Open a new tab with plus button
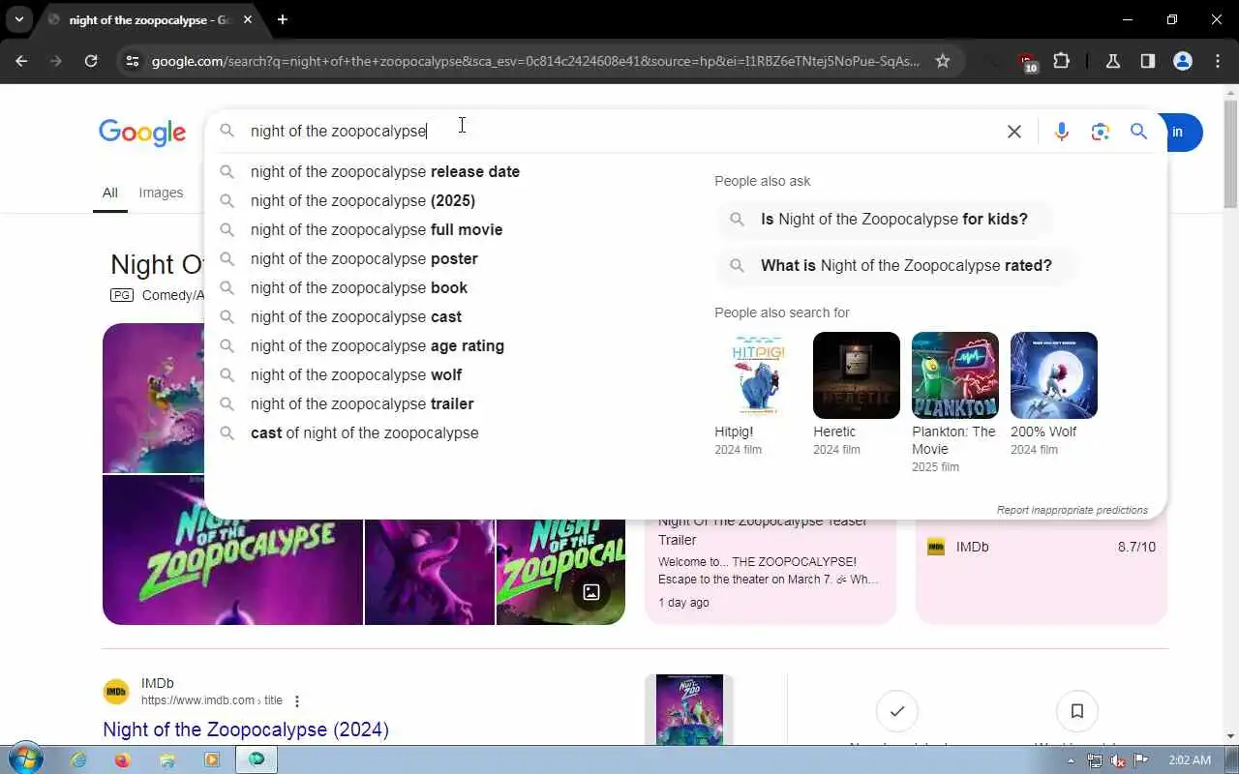The image size is (1239, 774). point(283,19)
